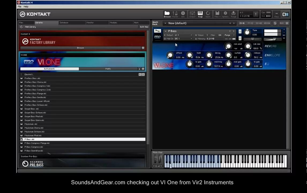The image size is (307, 193).
Task: Close the Electric folder listing
Action: coord(143,75)
